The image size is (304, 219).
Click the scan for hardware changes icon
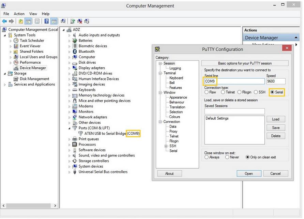coord(63,21)
